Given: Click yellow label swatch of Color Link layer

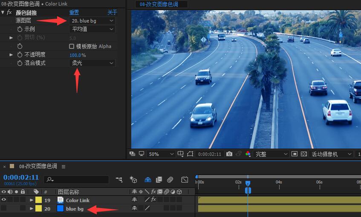Looking at the screenshot, I should [x=38, y=200].
